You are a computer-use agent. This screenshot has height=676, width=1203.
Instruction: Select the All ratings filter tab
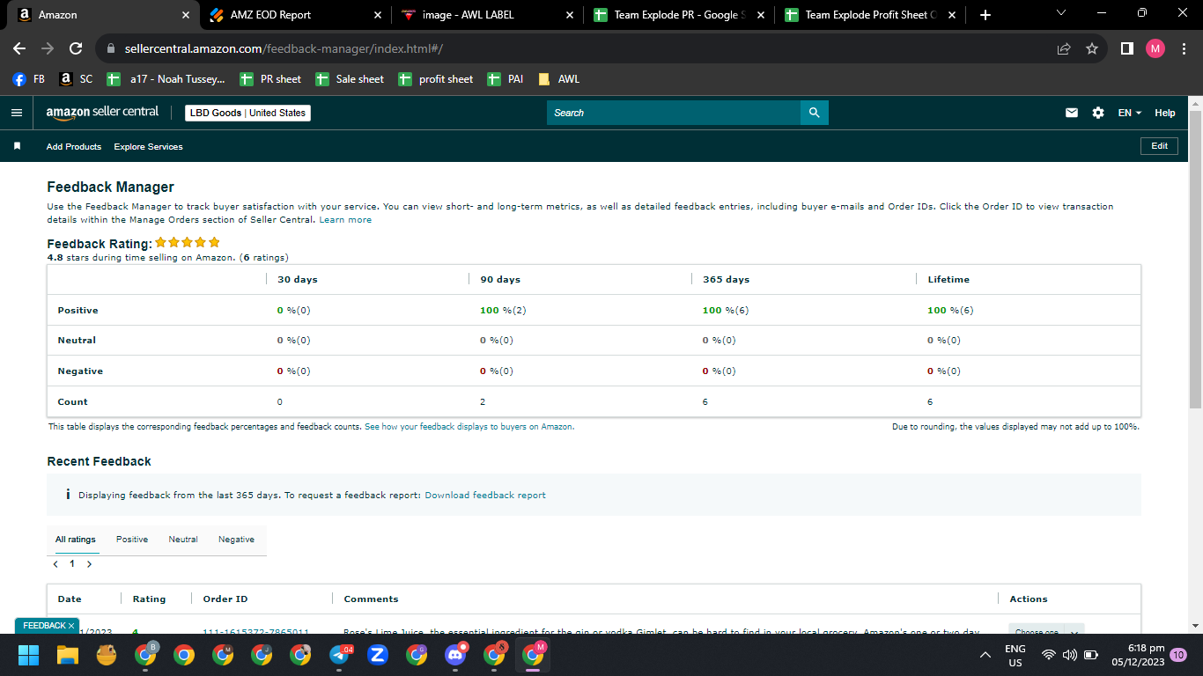(x=76, y=540)
